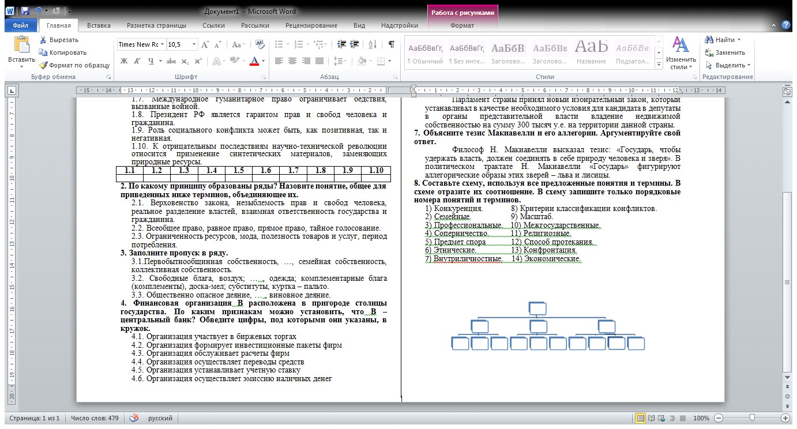Increase font size with the grow font icon
The image size is (797, 429).
tap(205, 44)
